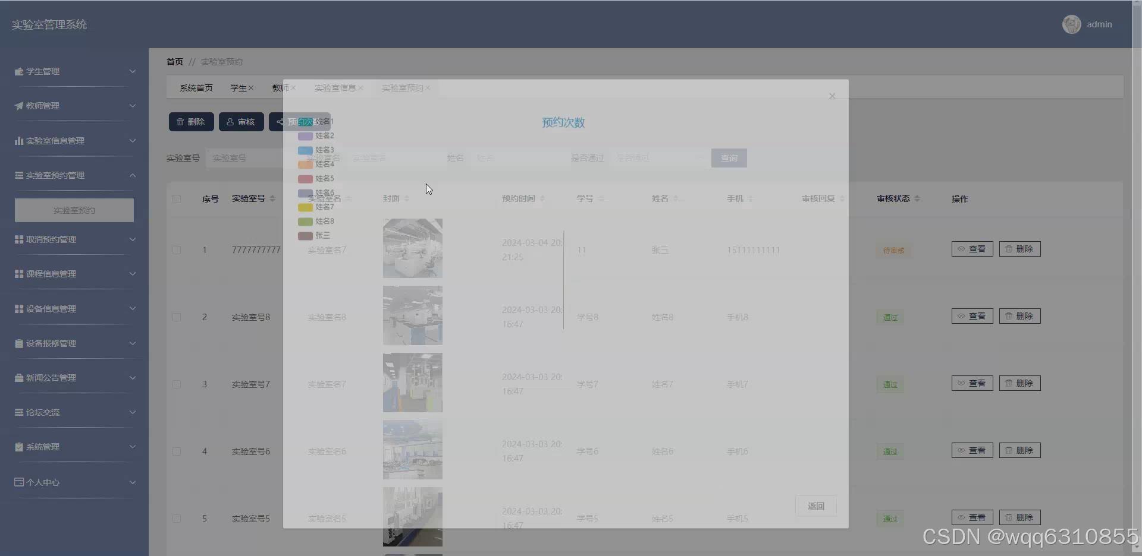
Task: Toggle 张三 legend series in chart
Action: 314,236
